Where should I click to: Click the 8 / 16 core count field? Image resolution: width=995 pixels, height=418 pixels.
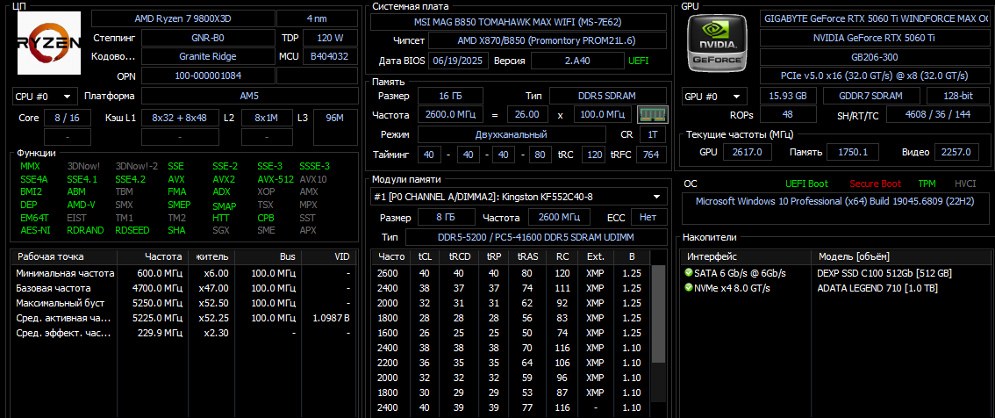click(68, 118)
